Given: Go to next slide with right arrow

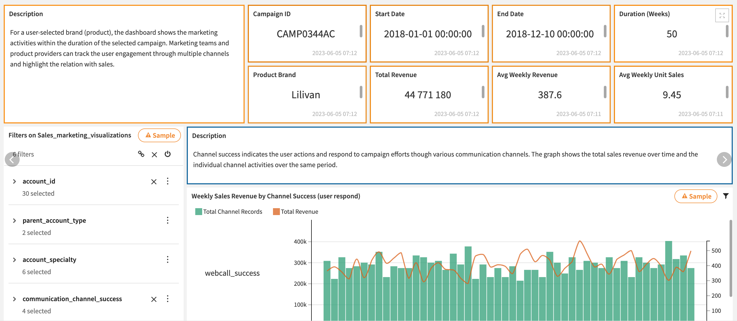Looking at the screenshot, I should click(x=724, y=159).
